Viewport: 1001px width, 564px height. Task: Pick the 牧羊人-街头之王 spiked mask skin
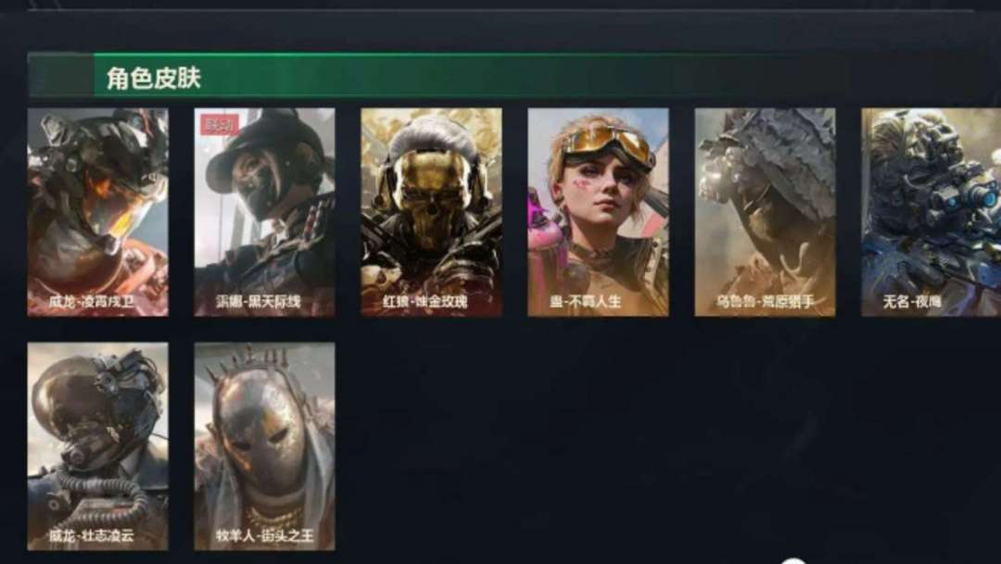pyautogui.click(x=264, y=446)
